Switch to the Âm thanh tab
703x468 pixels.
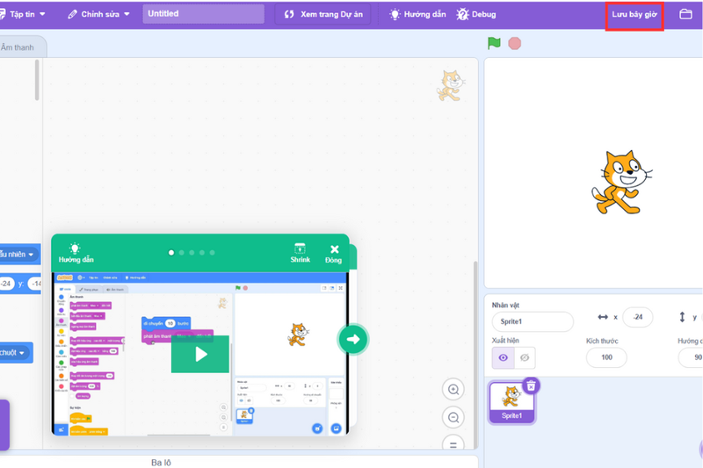tap(18, 47)
